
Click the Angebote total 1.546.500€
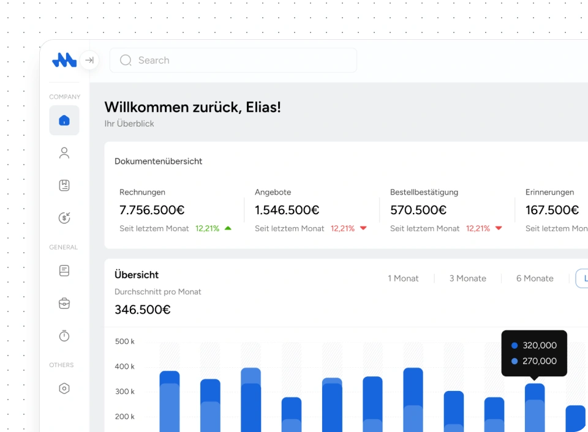click(x=287, y=210)
